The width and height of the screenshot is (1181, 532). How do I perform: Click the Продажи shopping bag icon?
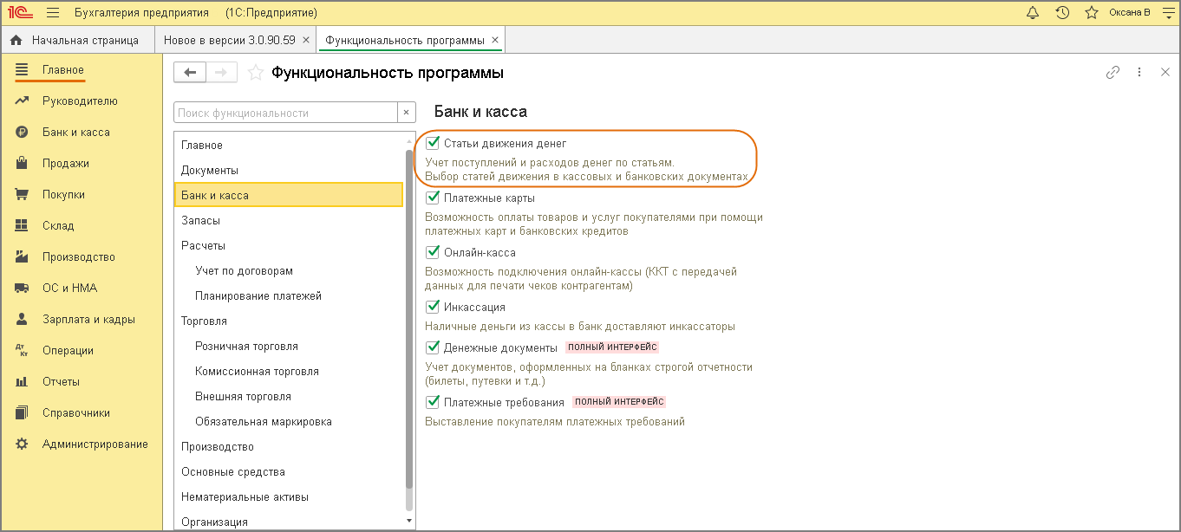click(x=23, y=163)
